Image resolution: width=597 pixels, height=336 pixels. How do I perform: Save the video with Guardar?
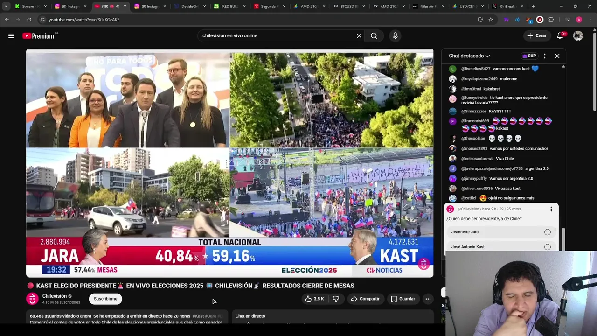click(x=403, y=299)
